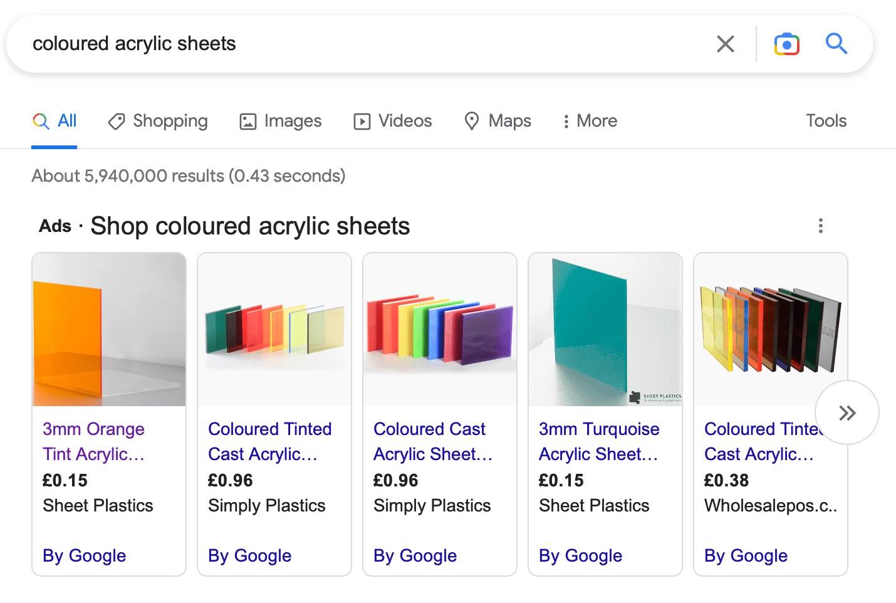The width and height of the screenshot is (896, 603).
Task: Click the £0.15 price on turquoise sheet ad
Action: [x=561, y=481]
